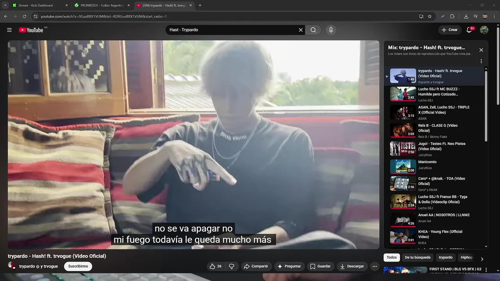This screenshot has height=281, width=500.
Task: Like the video with thumbs up
Action: (216, 267)
